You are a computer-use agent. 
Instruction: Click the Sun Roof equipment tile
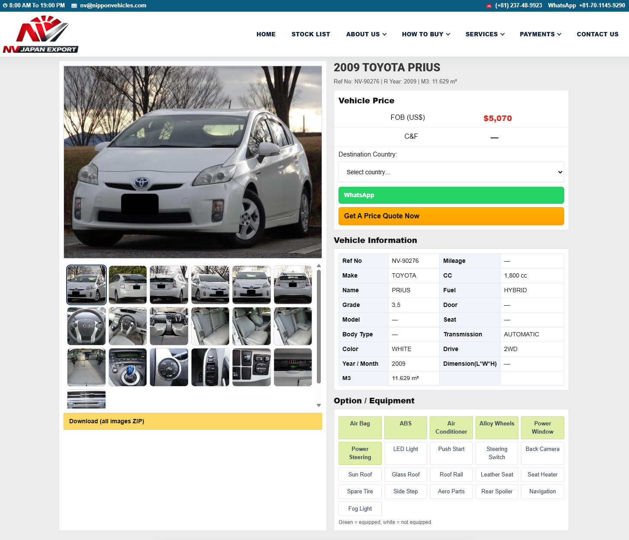click(x=360, y=475)
